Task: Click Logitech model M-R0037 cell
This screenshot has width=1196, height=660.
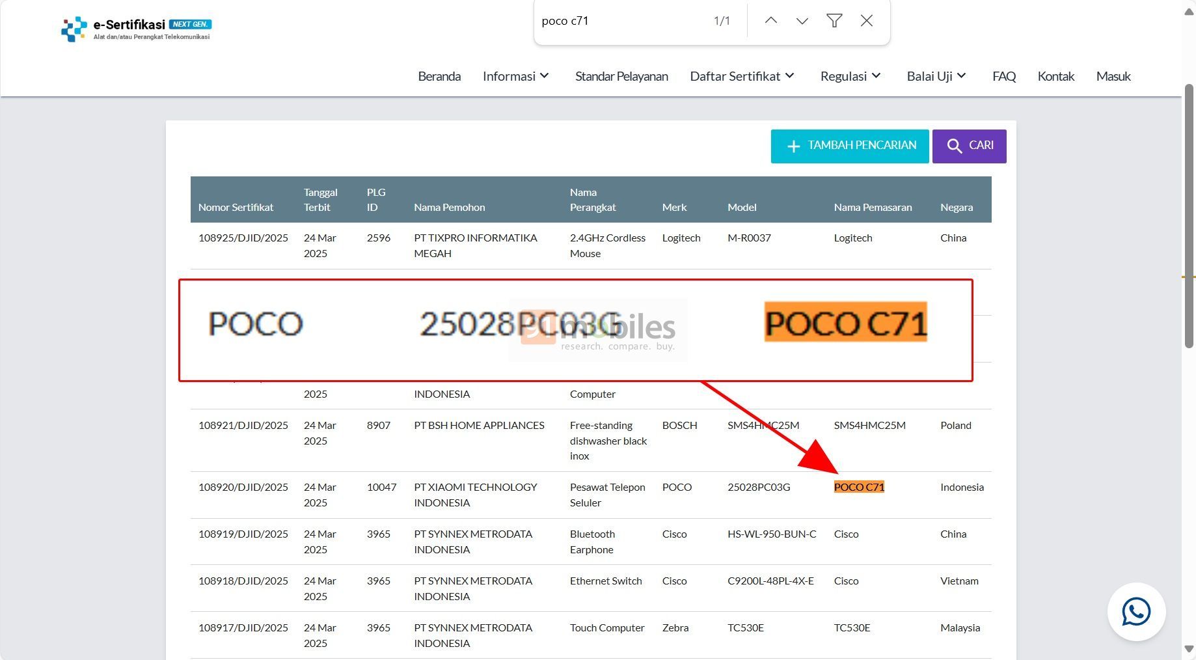Action: point(749,238)
